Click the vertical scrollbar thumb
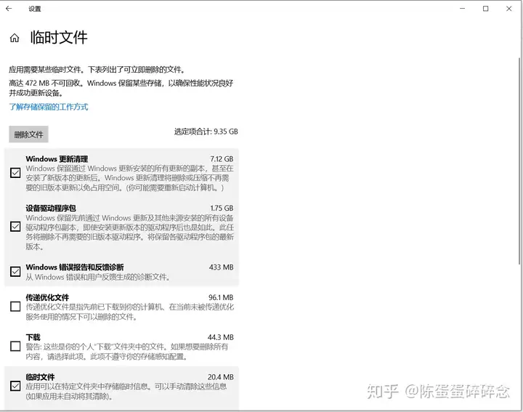The height and width of the screenshot is (412, 523). click(x=519, y=160)
